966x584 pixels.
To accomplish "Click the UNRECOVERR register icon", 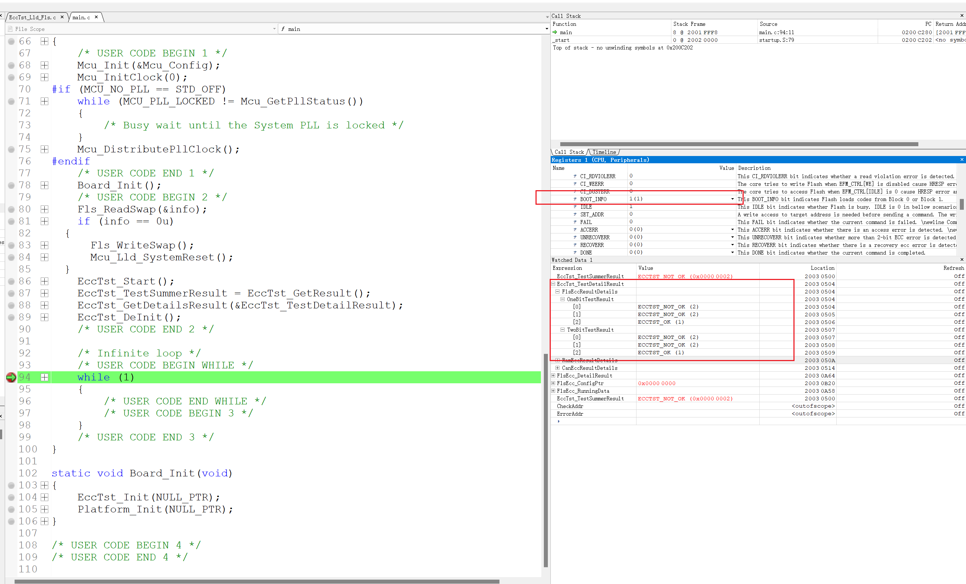I will coord(575,237).
